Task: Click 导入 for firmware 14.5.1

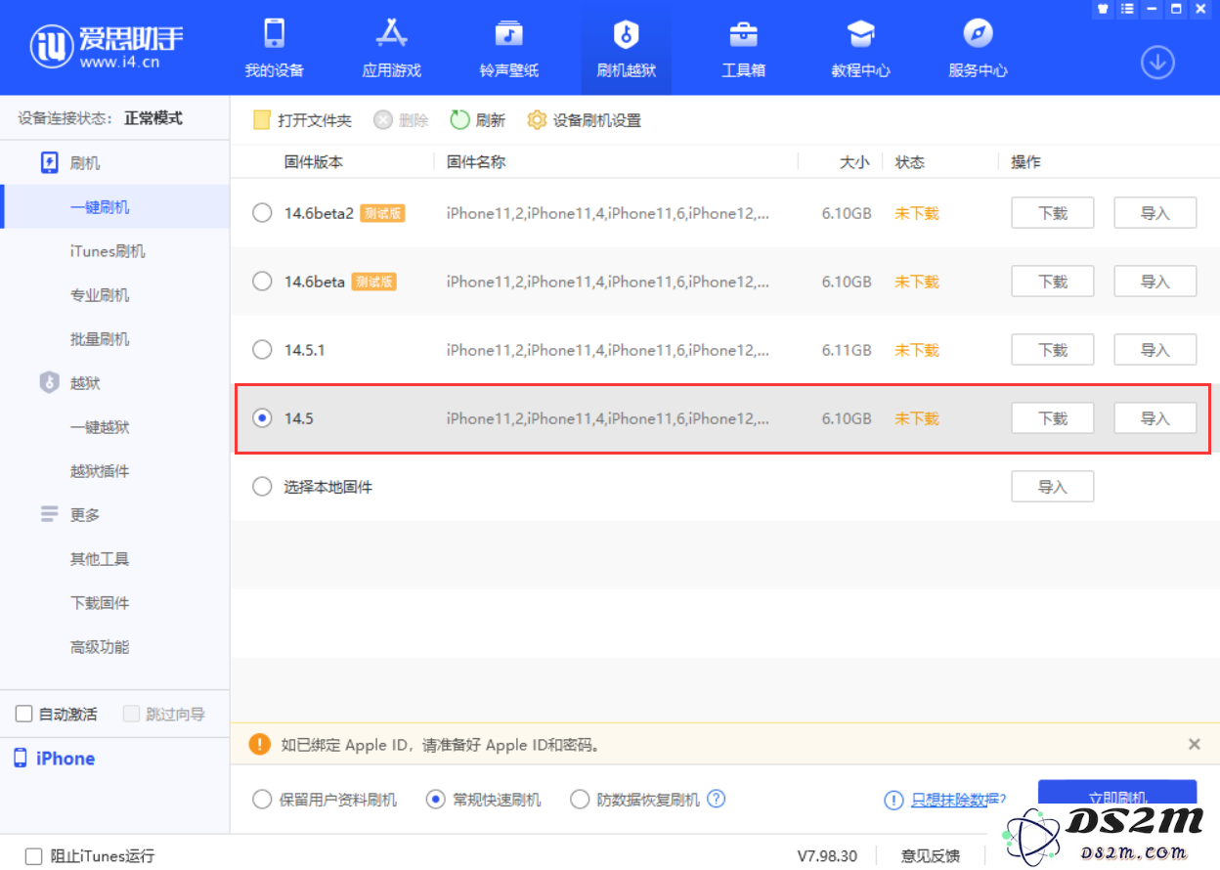Action: 1155,350
